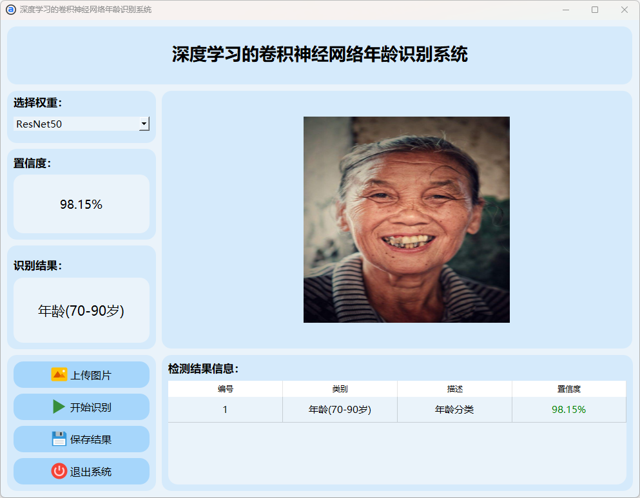Click the picture icon on 上传图片
This screenshot has width=640, height=498.
(59, 374)
